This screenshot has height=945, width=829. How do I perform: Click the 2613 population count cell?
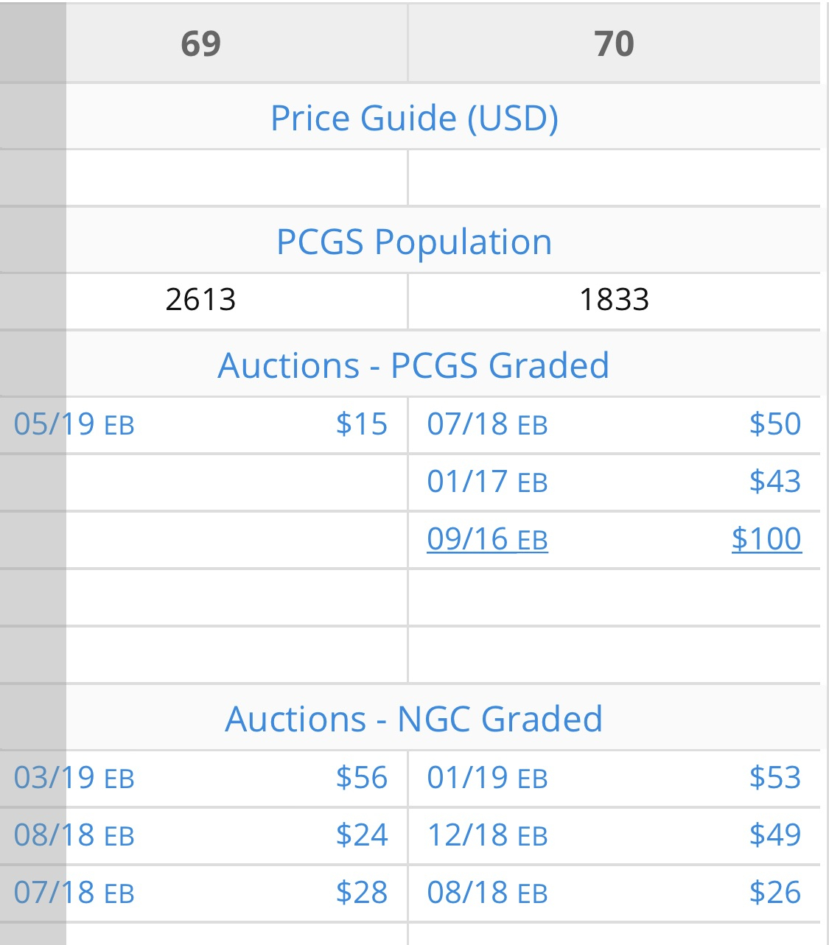[x=200, y=301]
